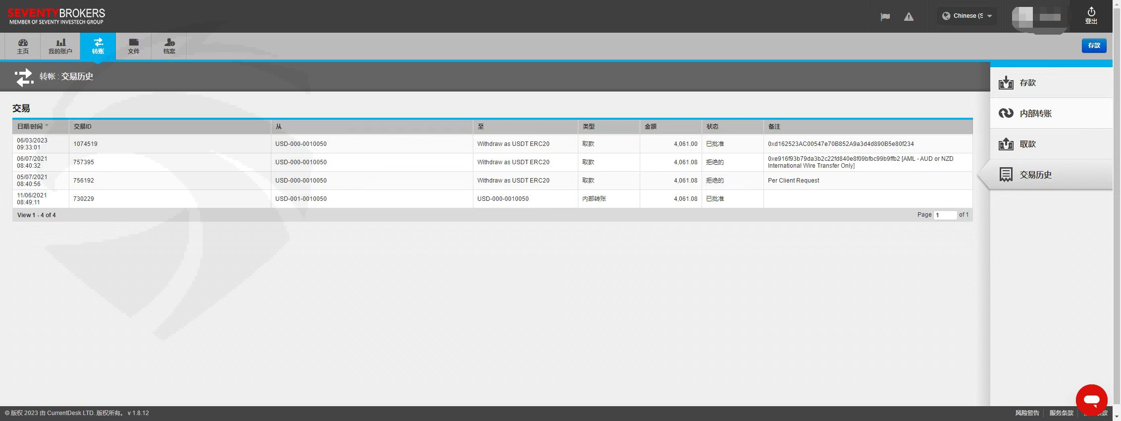
Task: Open the 风险警告 footer link
Action: tap(1027, 413)
